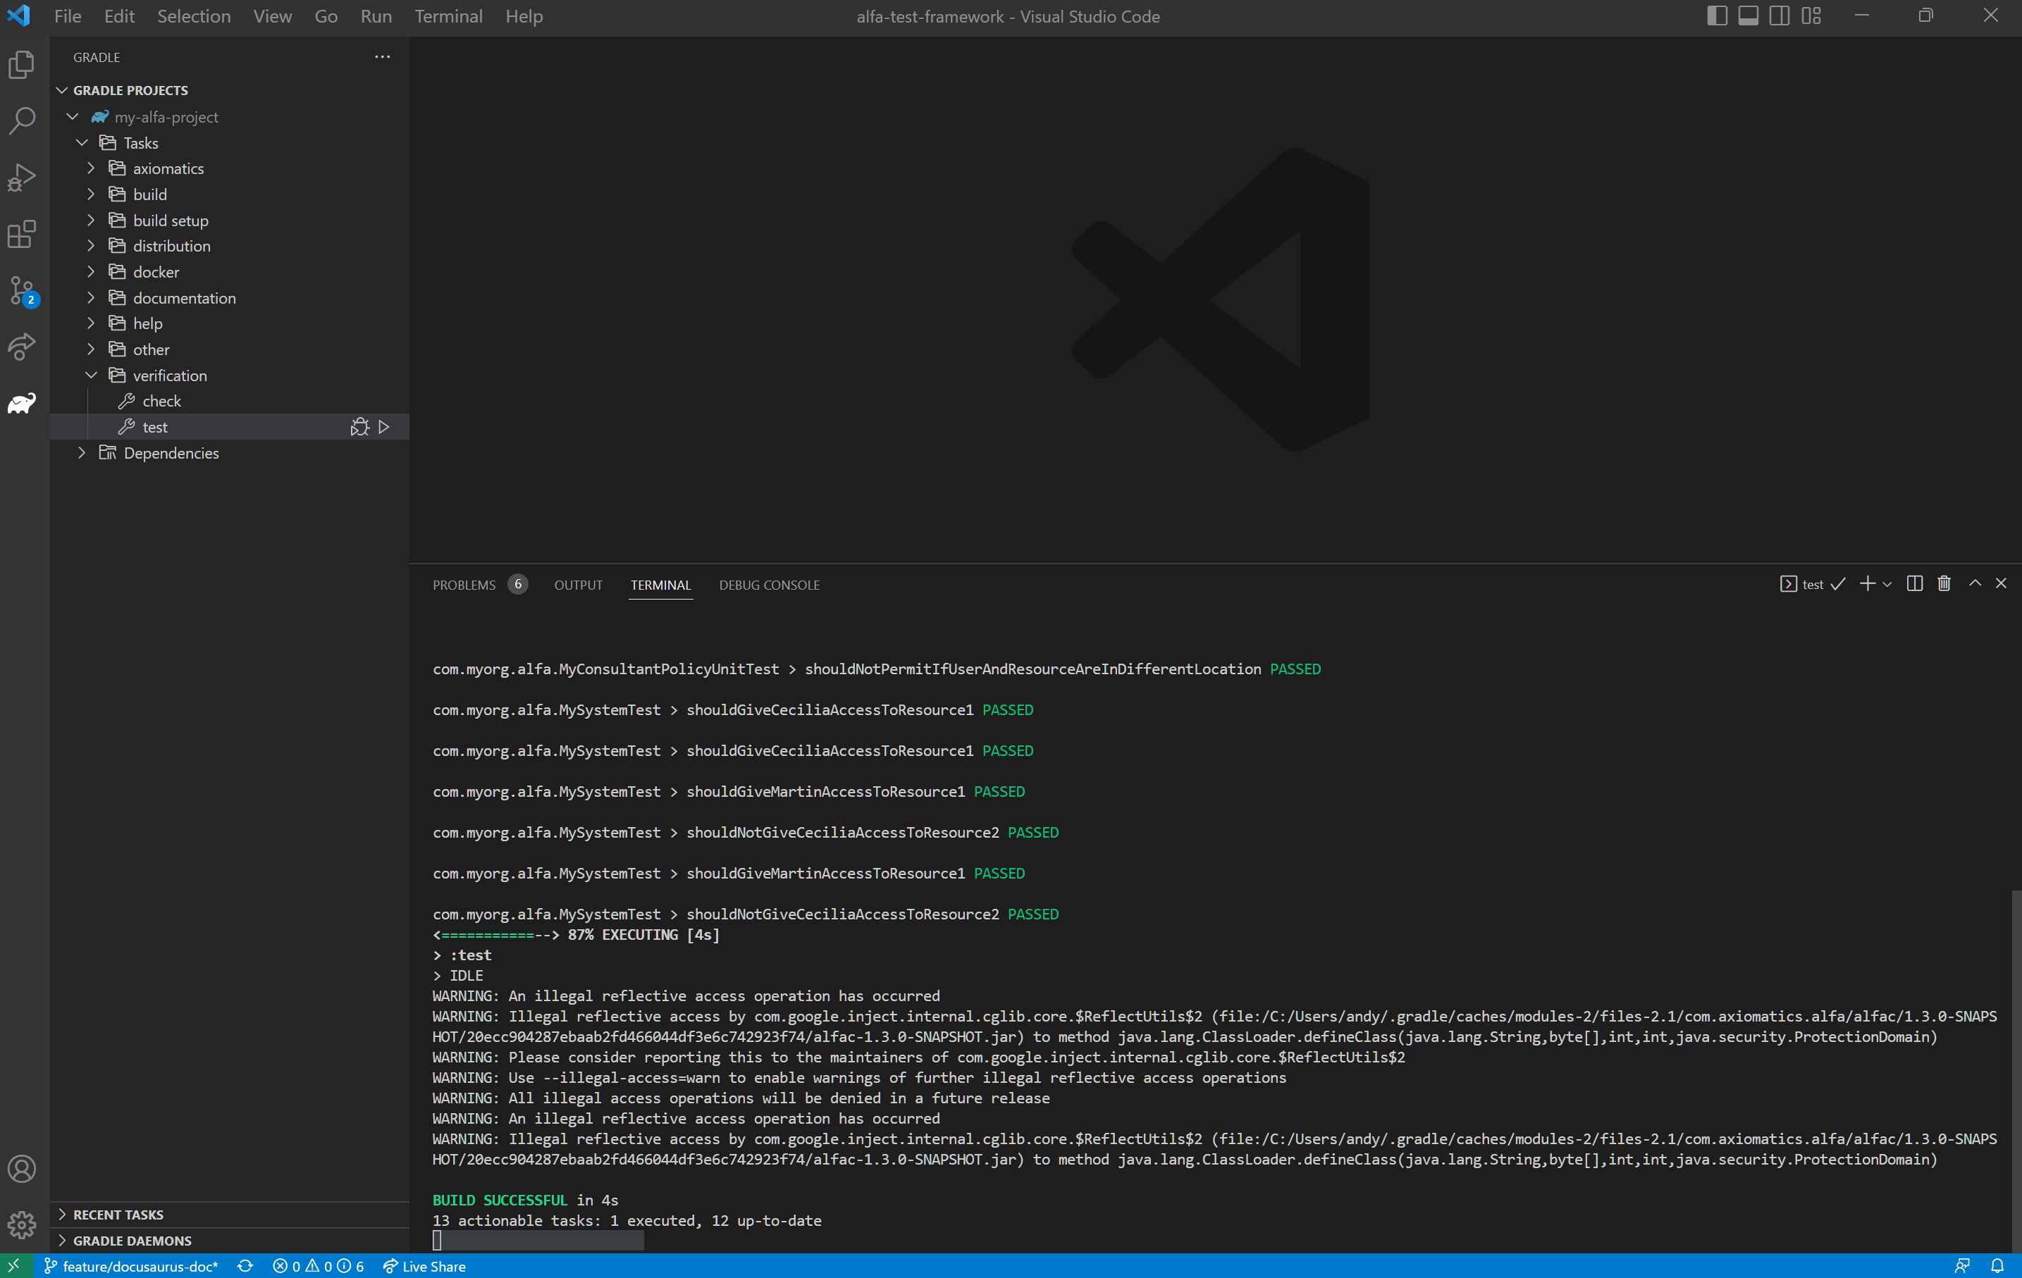
Task: Debug the test Gradle task
Action: [359, 426]
